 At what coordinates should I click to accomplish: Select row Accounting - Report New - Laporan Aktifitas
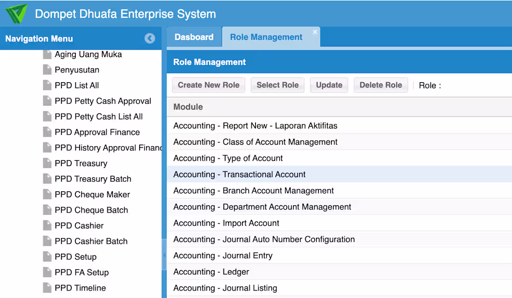[339, 126]
